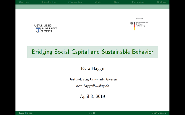Open the Observation section

click(75, 2)
